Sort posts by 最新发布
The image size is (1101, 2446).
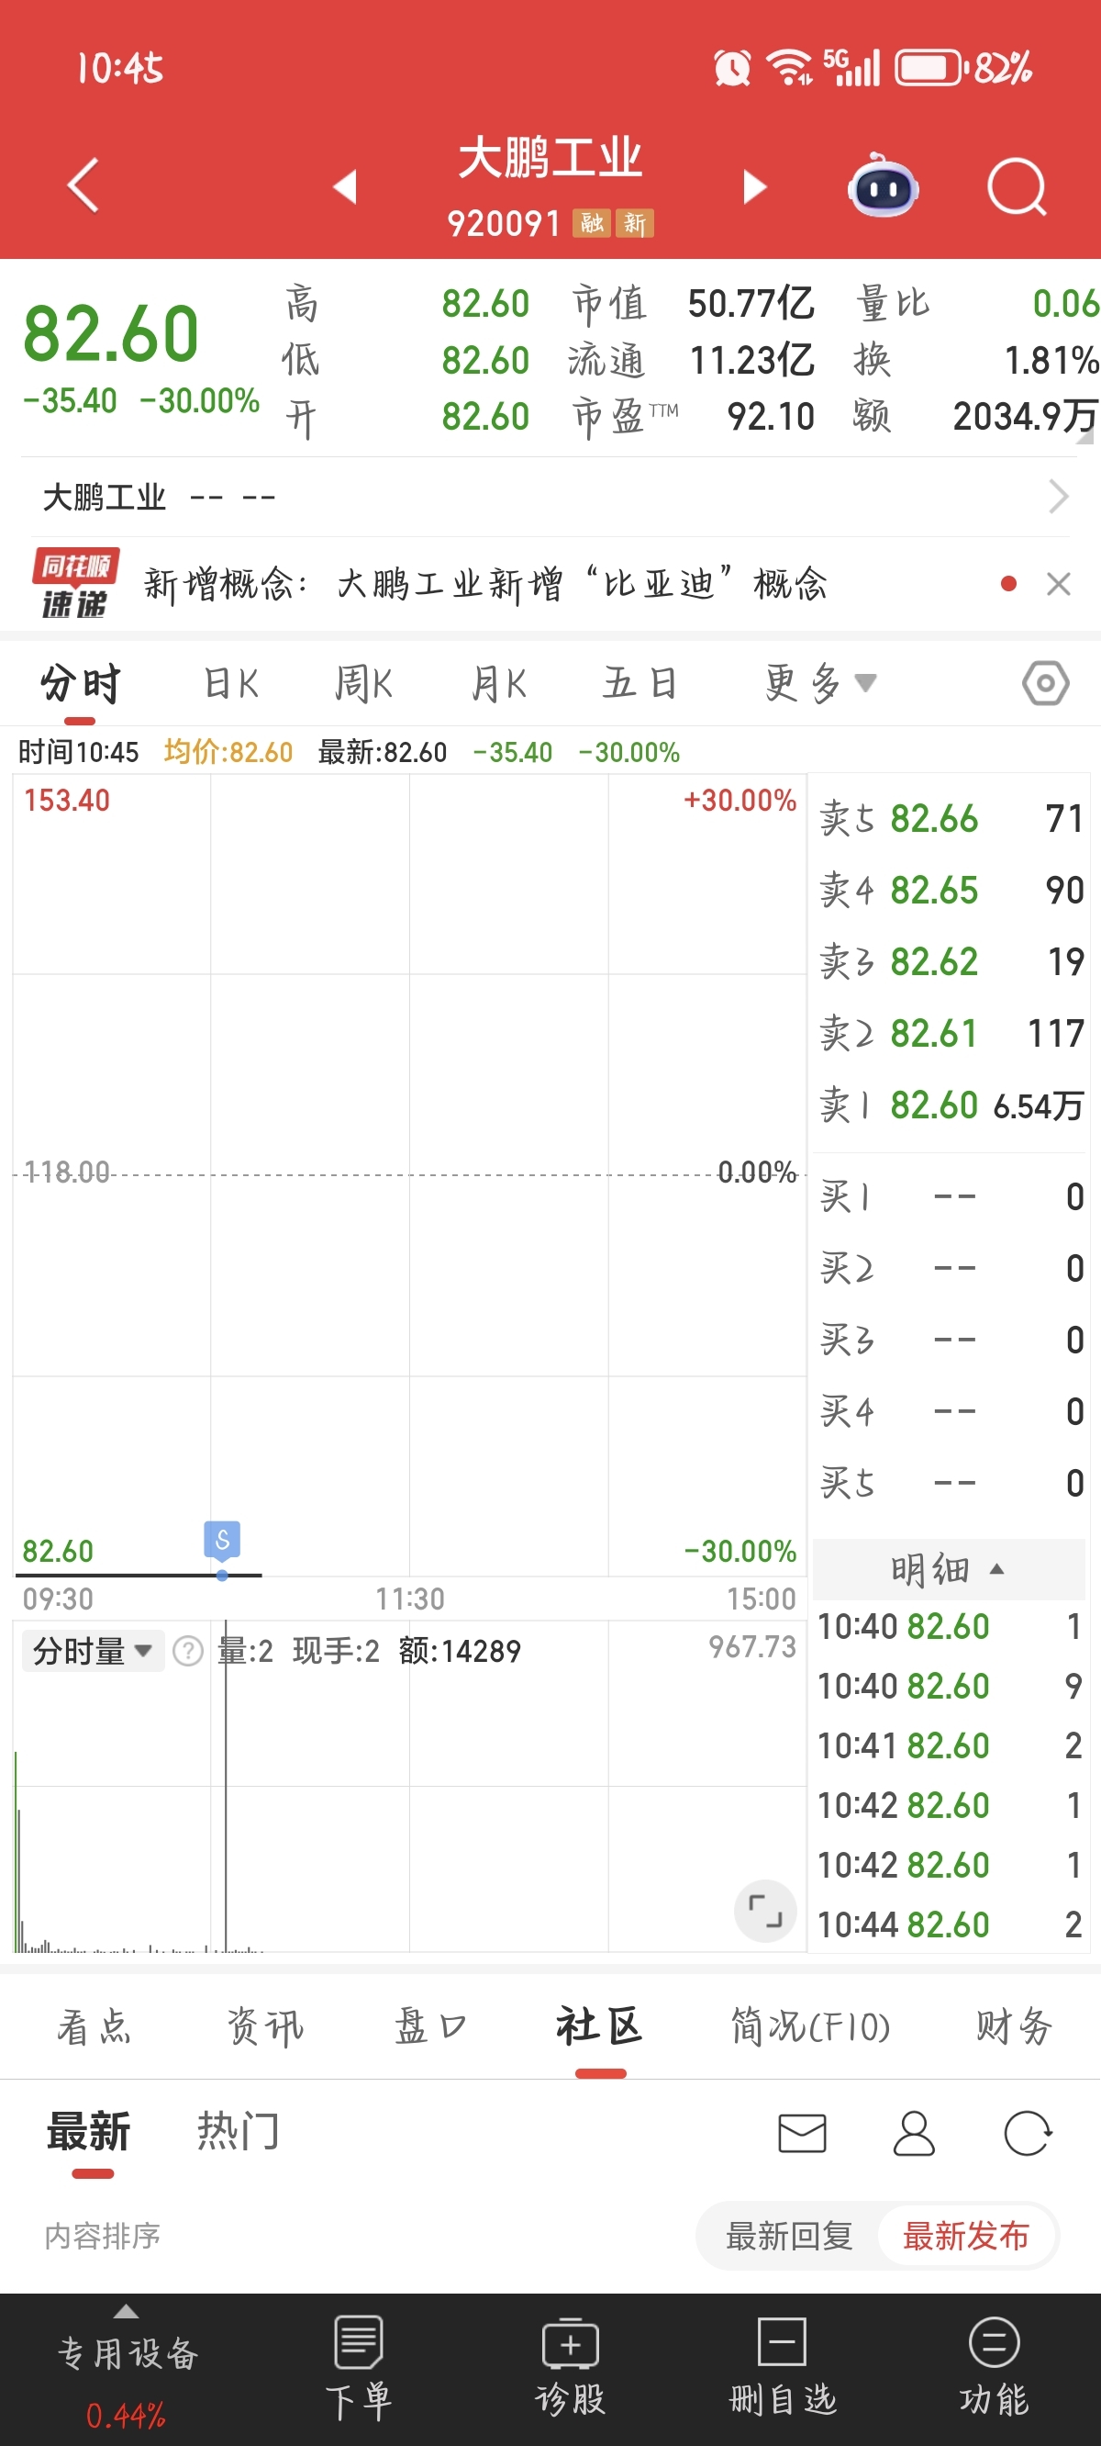click(x=965, y=2236)
